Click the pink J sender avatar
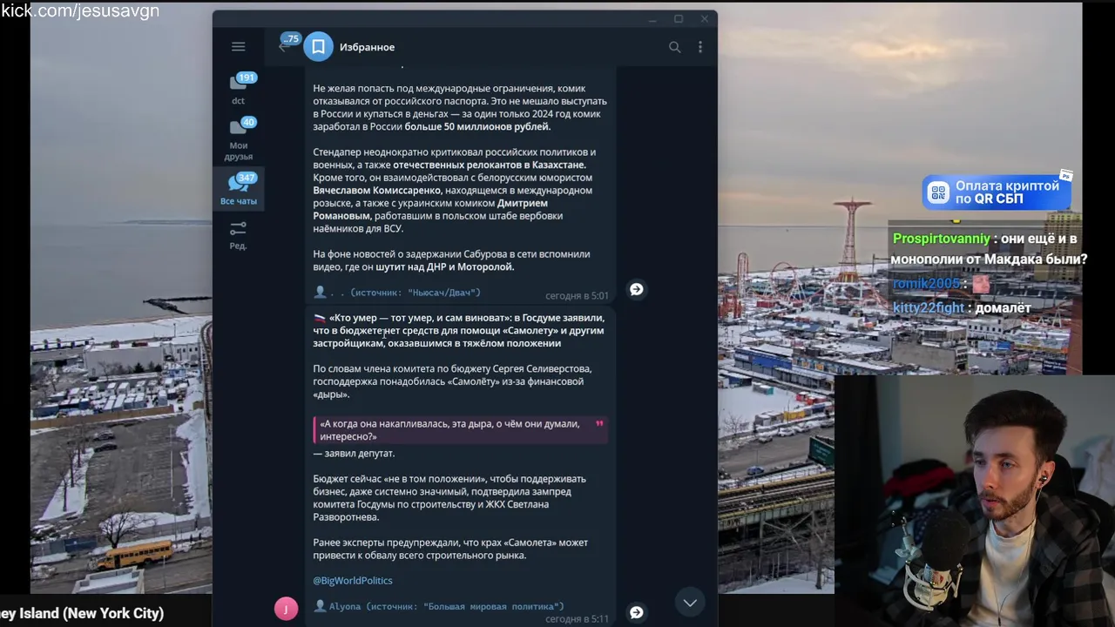The height and width of the screenshot is (627, 1115). (286, 609)
